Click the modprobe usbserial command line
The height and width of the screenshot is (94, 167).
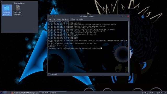coord(75,48)
